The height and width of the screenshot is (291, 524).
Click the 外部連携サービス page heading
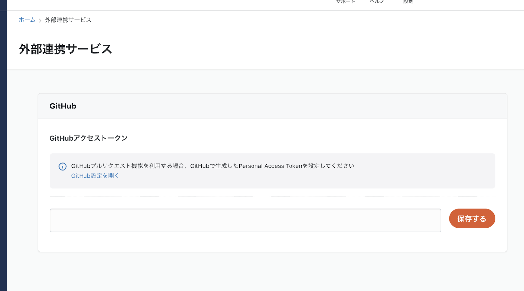tap(65, 49)
